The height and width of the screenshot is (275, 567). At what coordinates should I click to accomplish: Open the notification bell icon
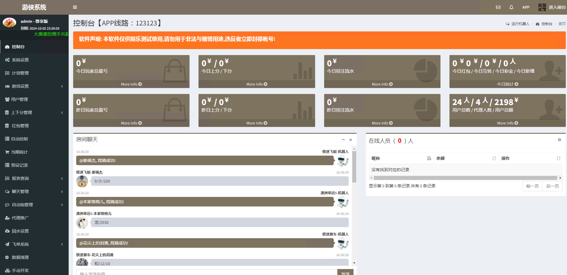[x=511, y=7]
